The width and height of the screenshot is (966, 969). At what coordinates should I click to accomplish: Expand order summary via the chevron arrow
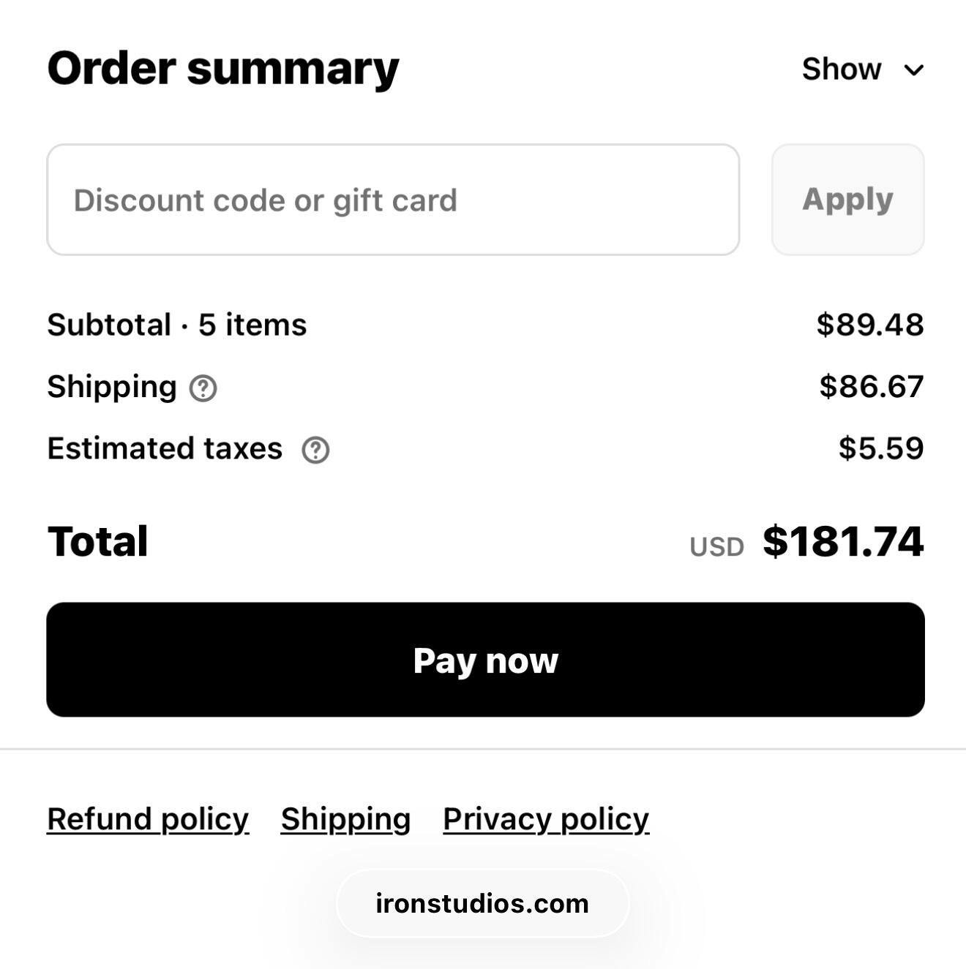coord(913,70)
